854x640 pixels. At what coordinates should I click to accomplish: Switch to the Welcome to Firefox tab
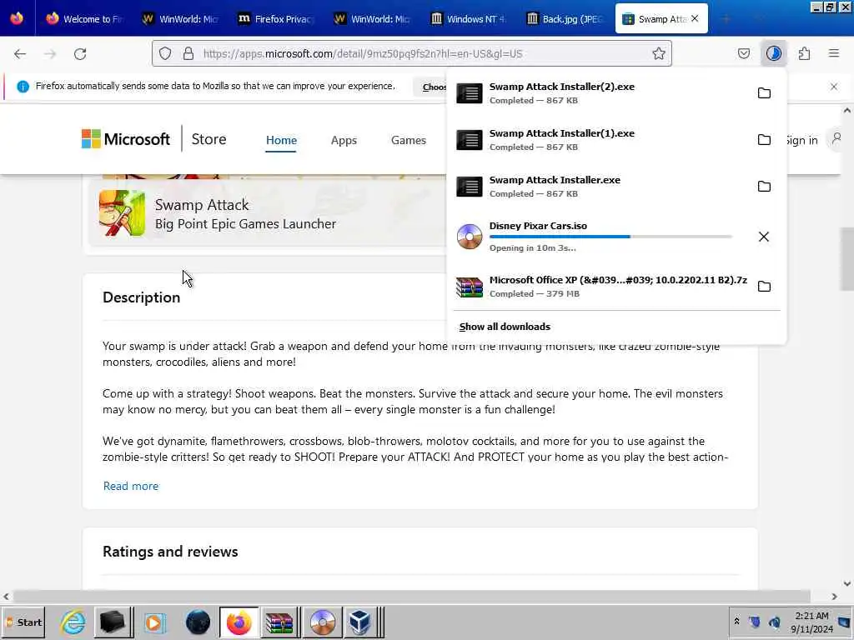tap(84, 19)
